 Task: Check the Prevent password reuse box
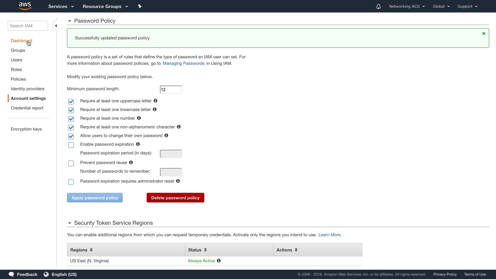[x=71, y=163]
